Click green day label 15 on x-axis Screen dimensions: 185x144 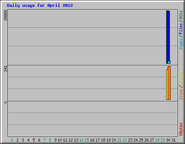[x=87, y=140]
